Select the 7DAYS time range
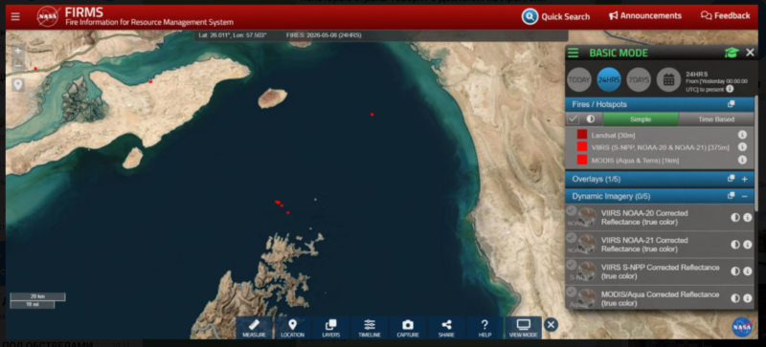Viewport: 766px width, 347px height. coord(639,80)
